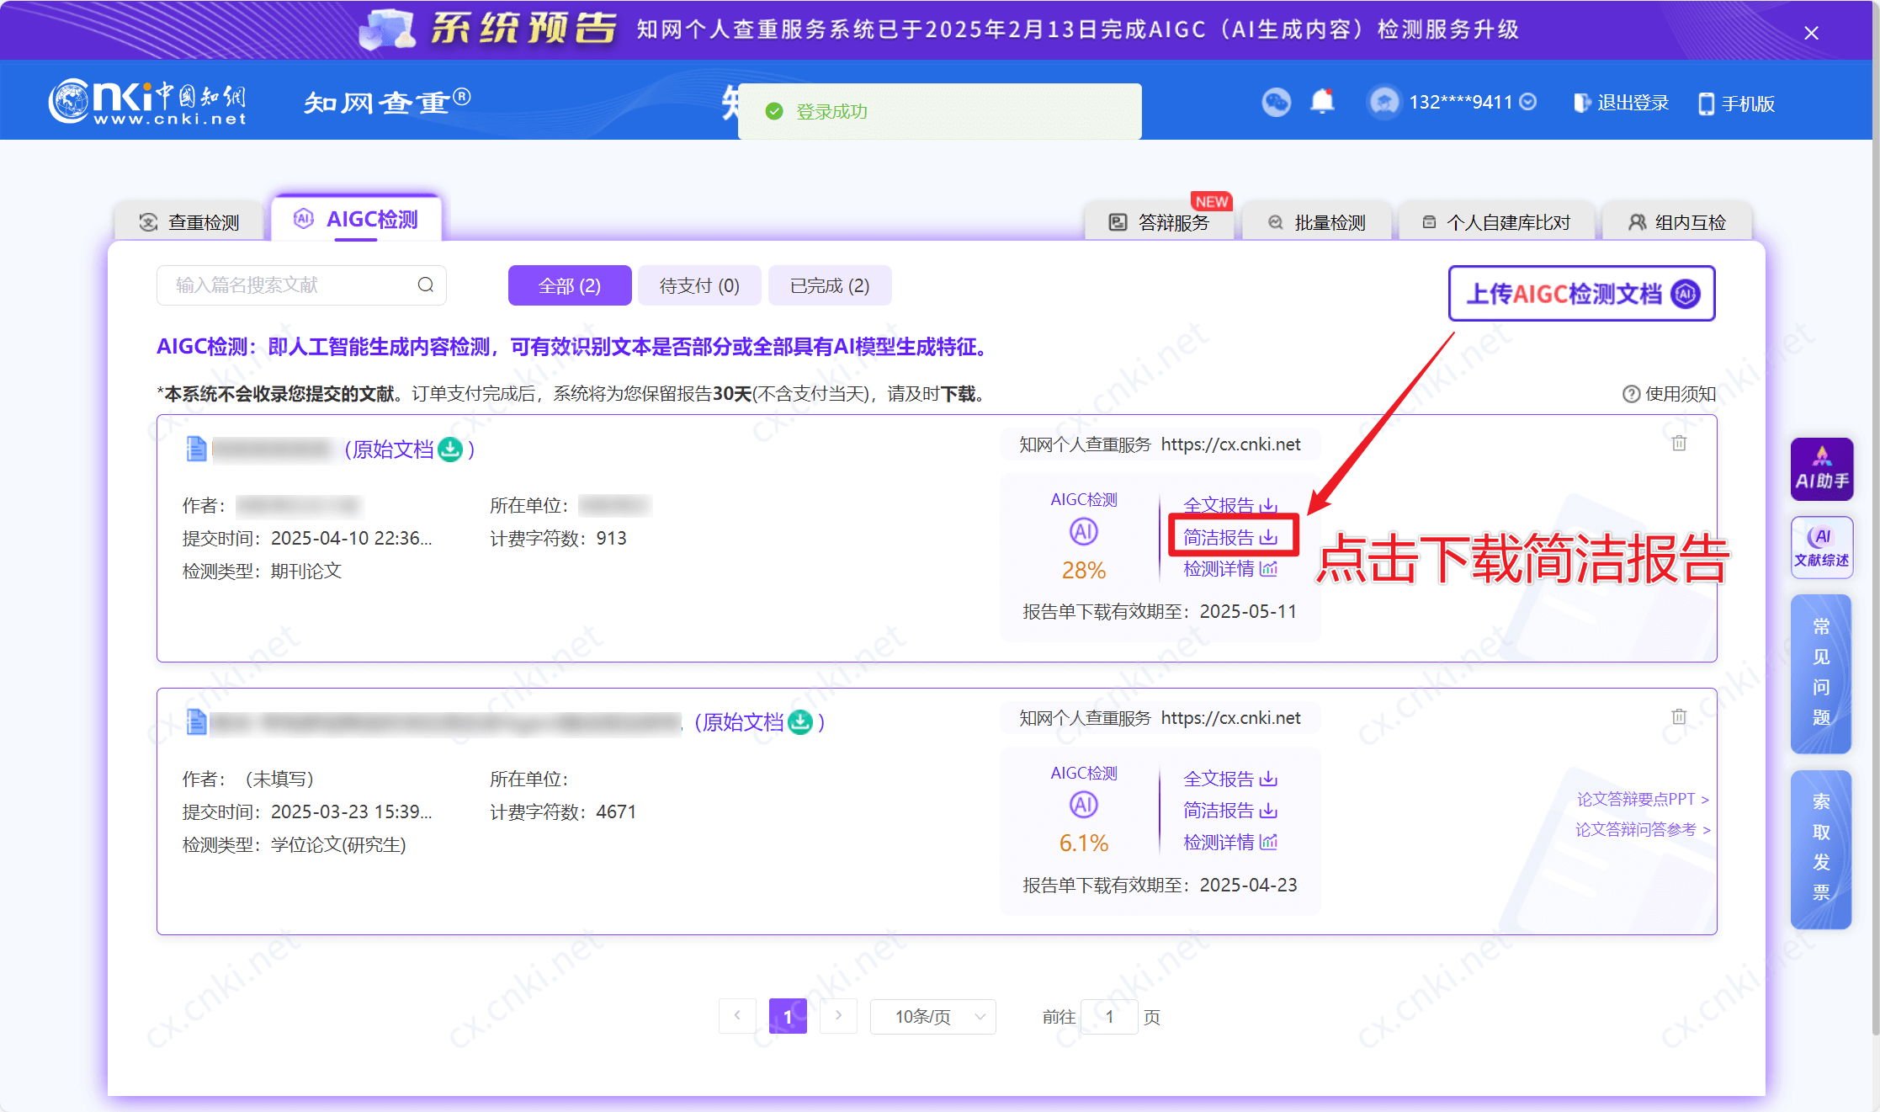Delete the 学位论文 record with trash icon
This screenshot has height=1112, width=1880.
1679,716
